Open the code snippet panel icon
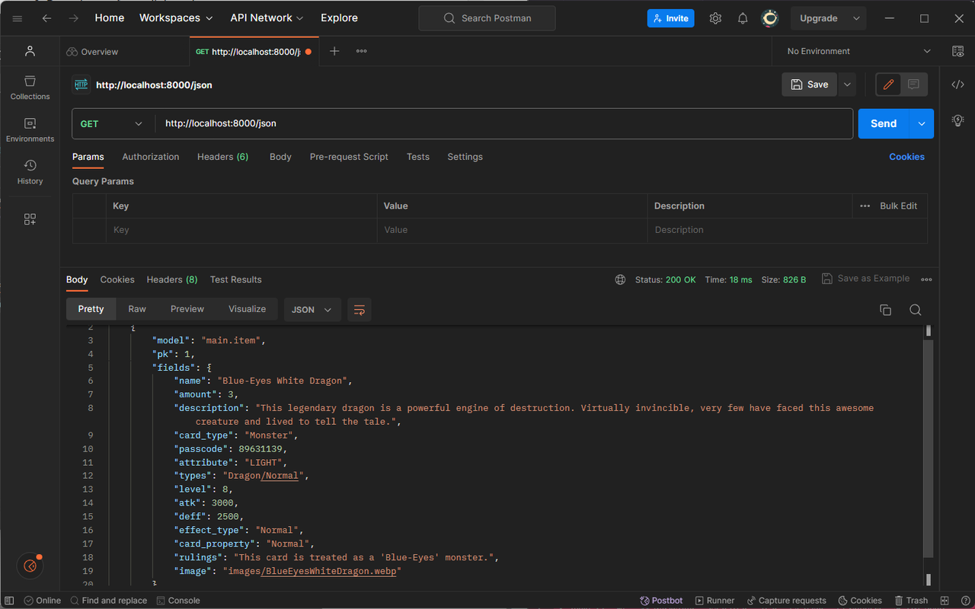Viewport: 975px width, 609px height. (x=957, y=84)
